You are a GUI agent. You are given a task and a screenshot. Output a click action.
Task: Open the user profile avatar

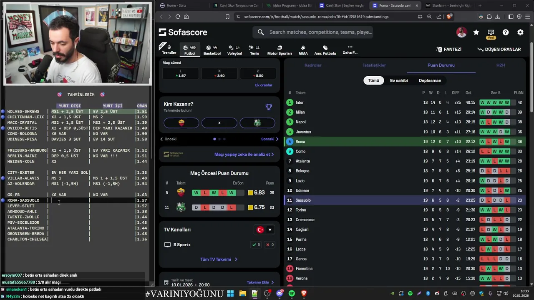(461, 32)
